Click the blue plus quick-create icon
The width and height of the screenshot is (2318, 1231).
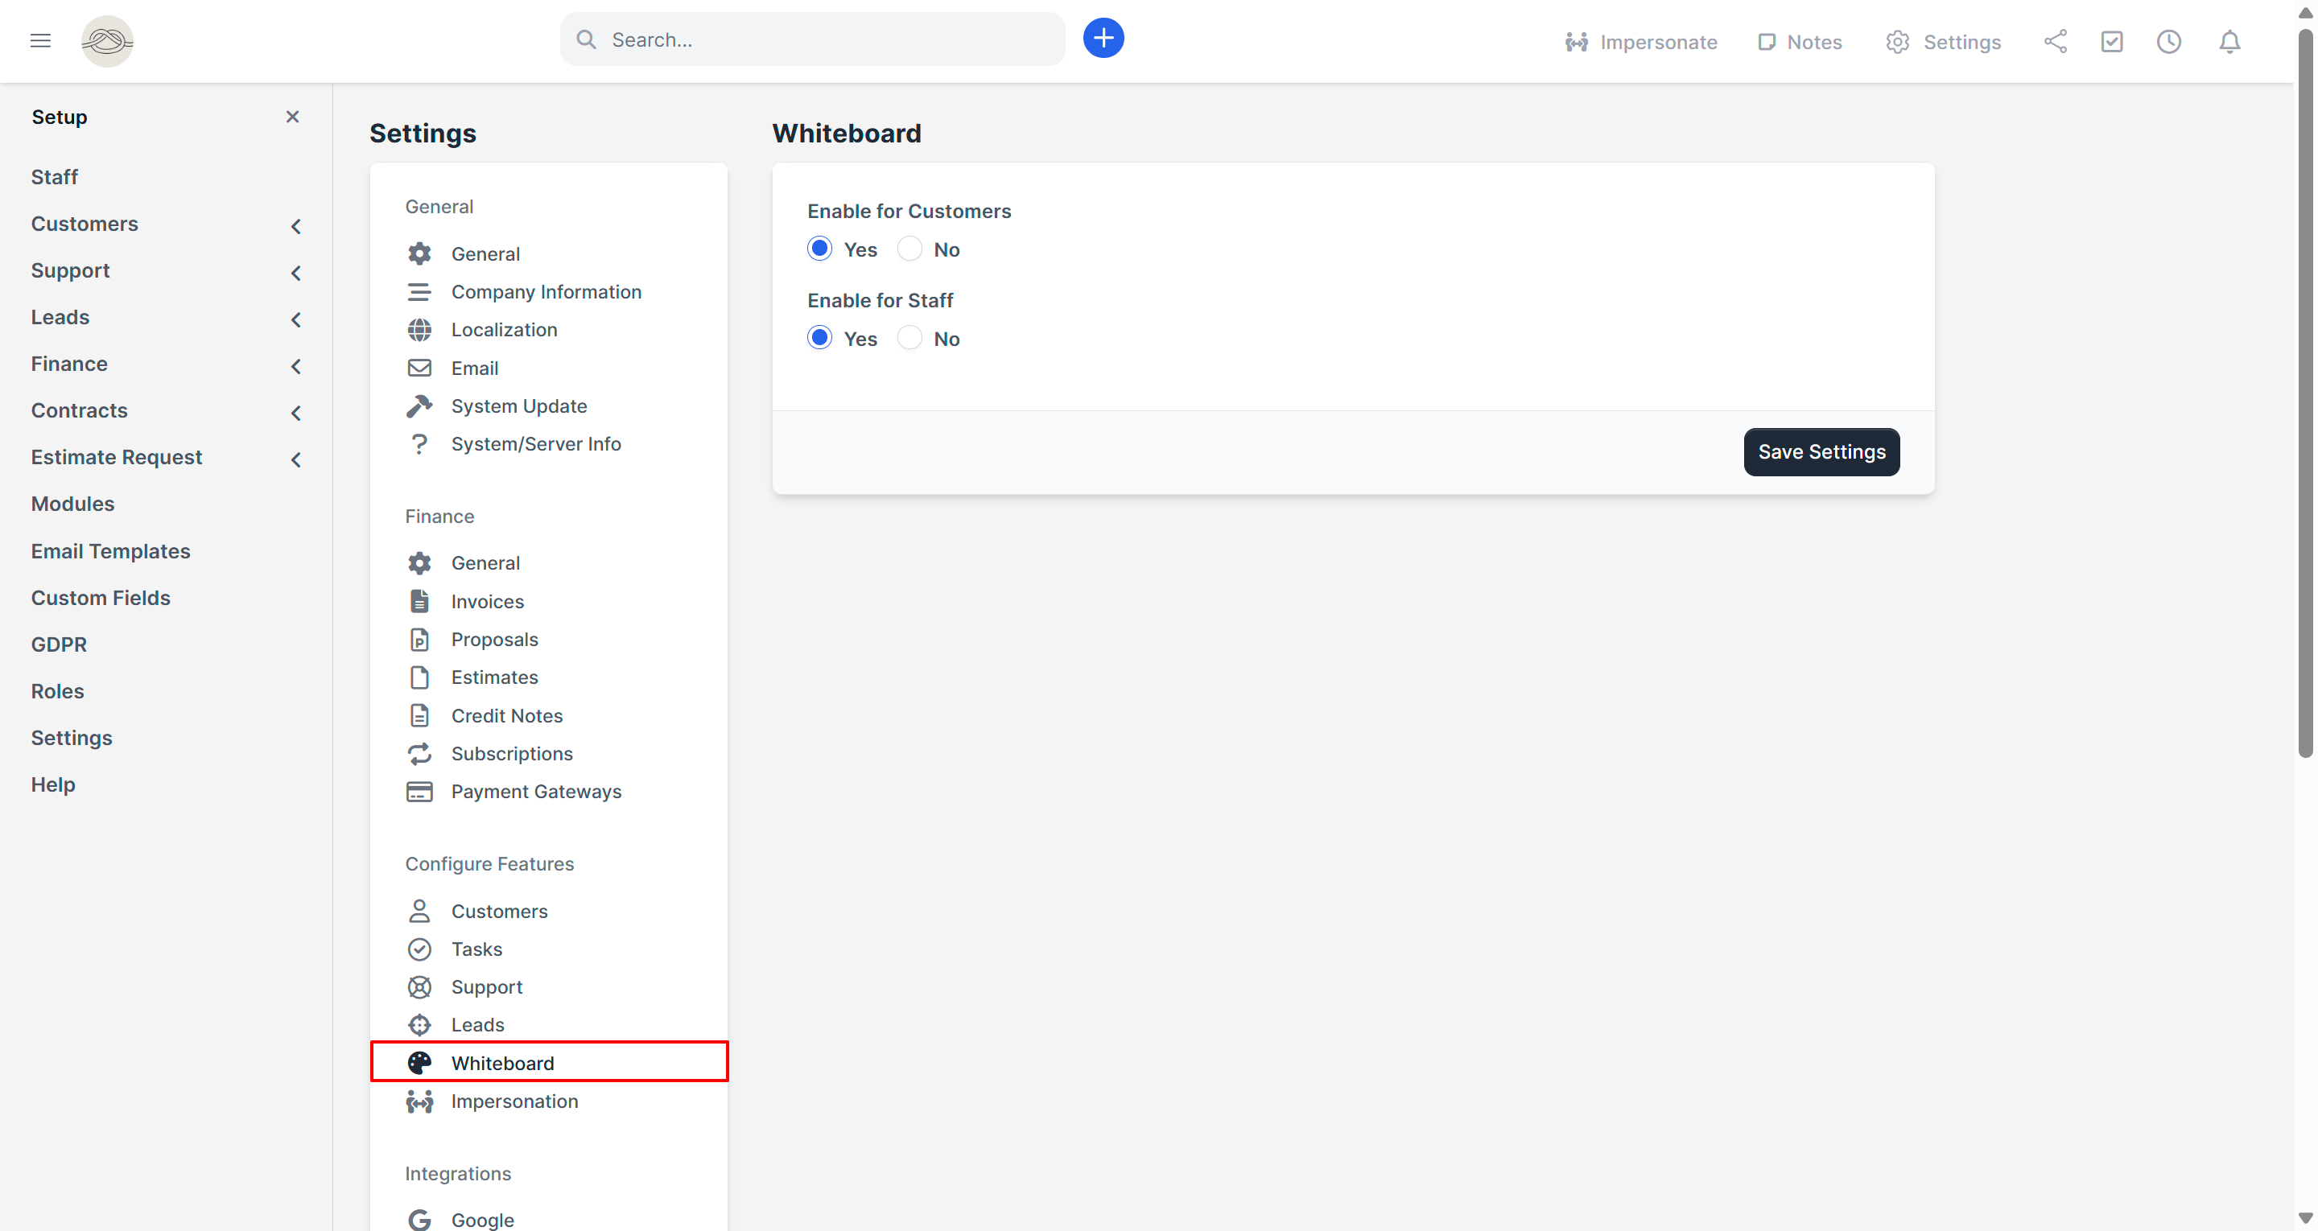(x=1103, y=39)
